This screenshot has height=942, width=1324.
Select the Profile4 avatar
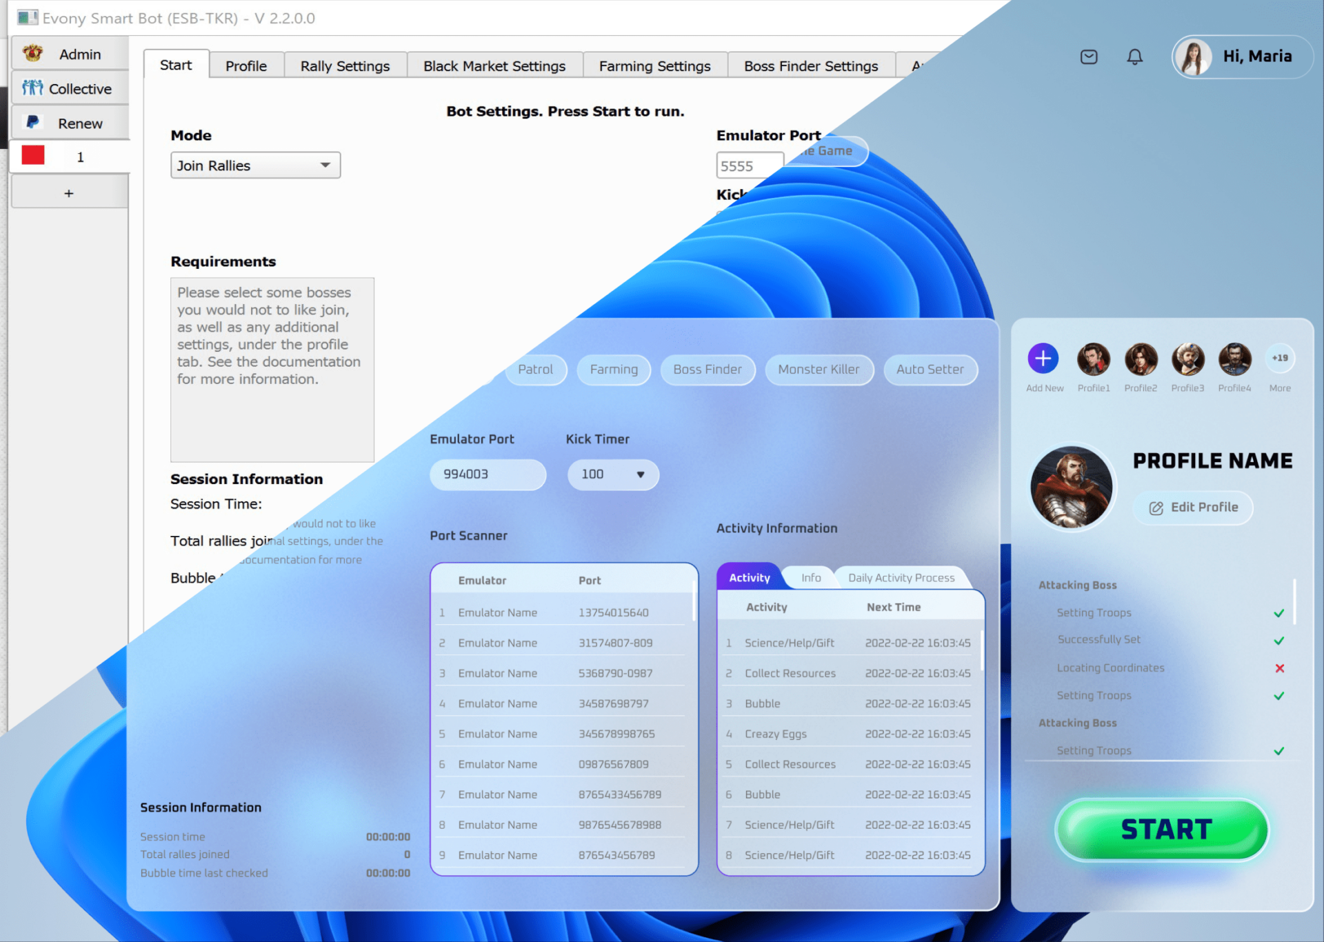[1234, 359]
